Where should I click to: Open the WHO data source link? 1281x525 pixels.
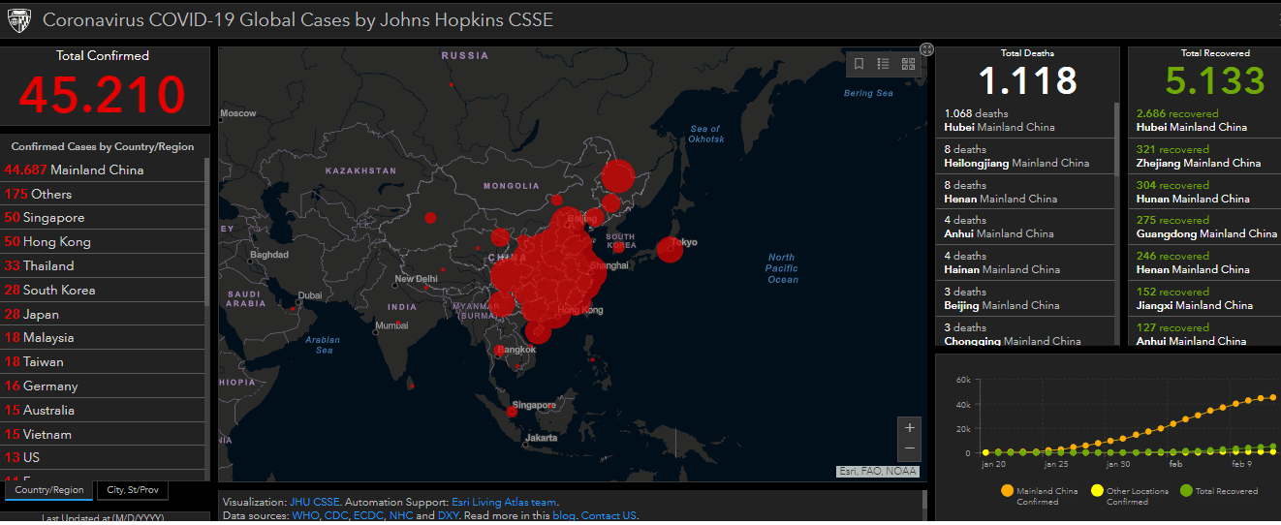pyautogui.click(x=304, y=515)
